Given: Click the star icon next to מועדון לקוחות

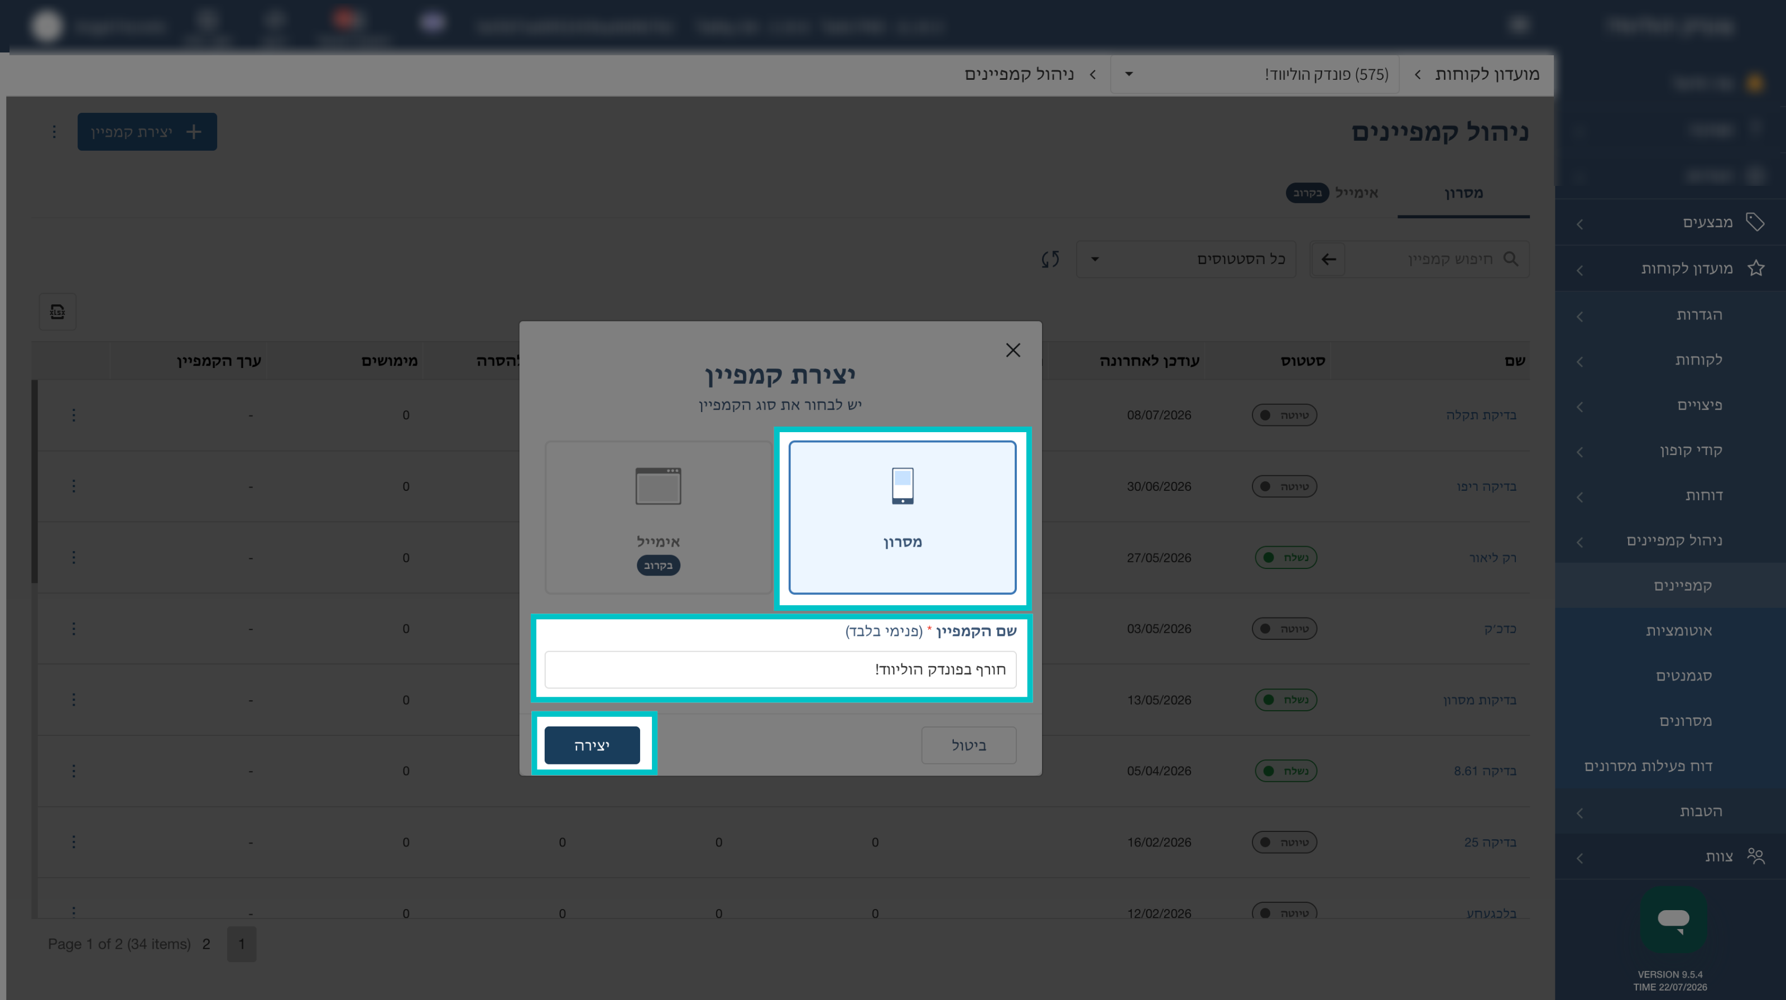Looking at the screenshot, I should tap(1755, 269).
